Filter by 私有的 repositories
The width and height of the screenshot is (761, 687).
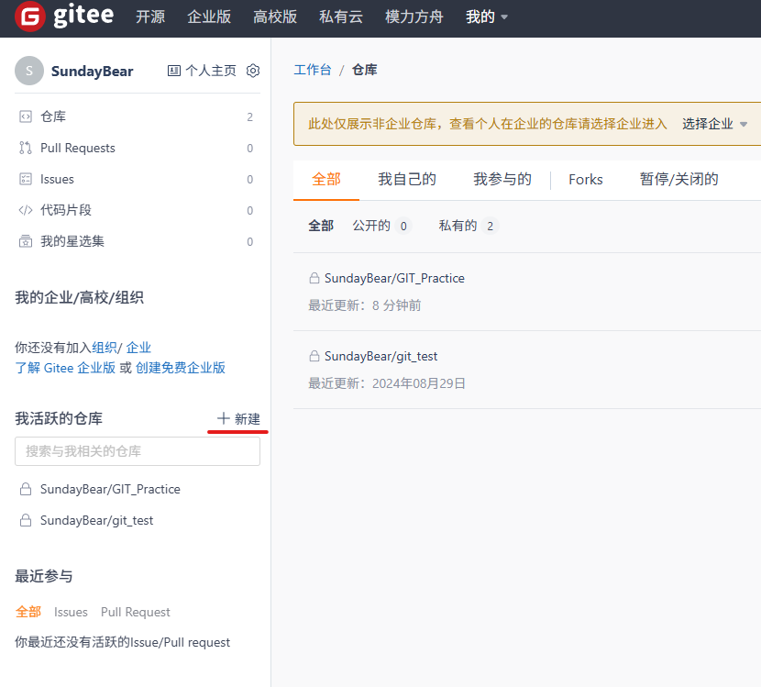[x=468, y=226]
